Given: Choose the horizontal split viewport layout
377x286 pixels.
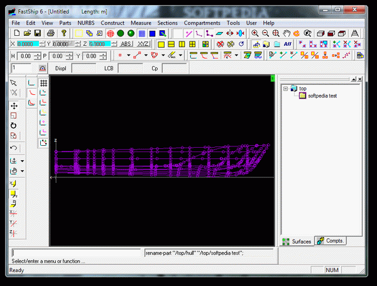Looking at the screenshot, I should tap(171, 44).
